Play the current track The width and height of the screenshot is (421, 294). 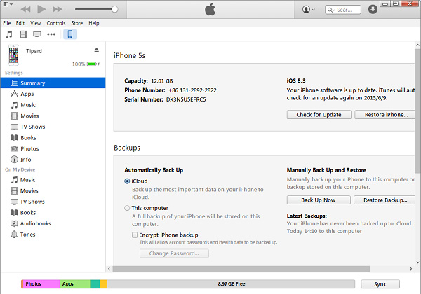point(41,9)
